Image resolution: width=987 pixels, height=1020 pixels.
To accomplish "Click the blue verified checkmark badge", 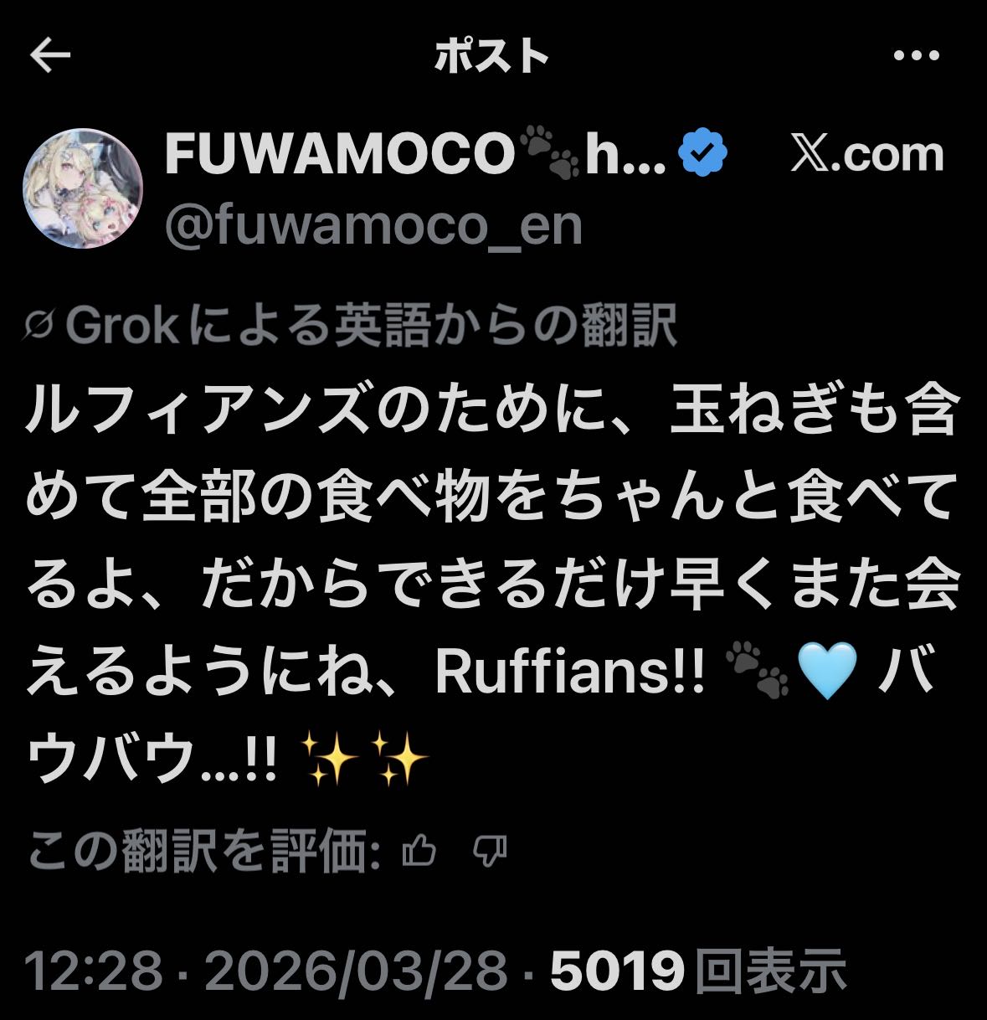I will coord(702,155).
